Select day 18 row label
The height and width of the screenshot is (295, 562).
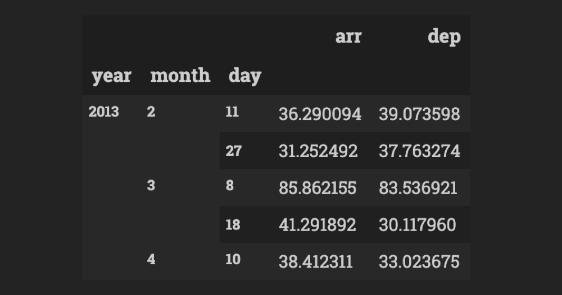coord(233,224)
